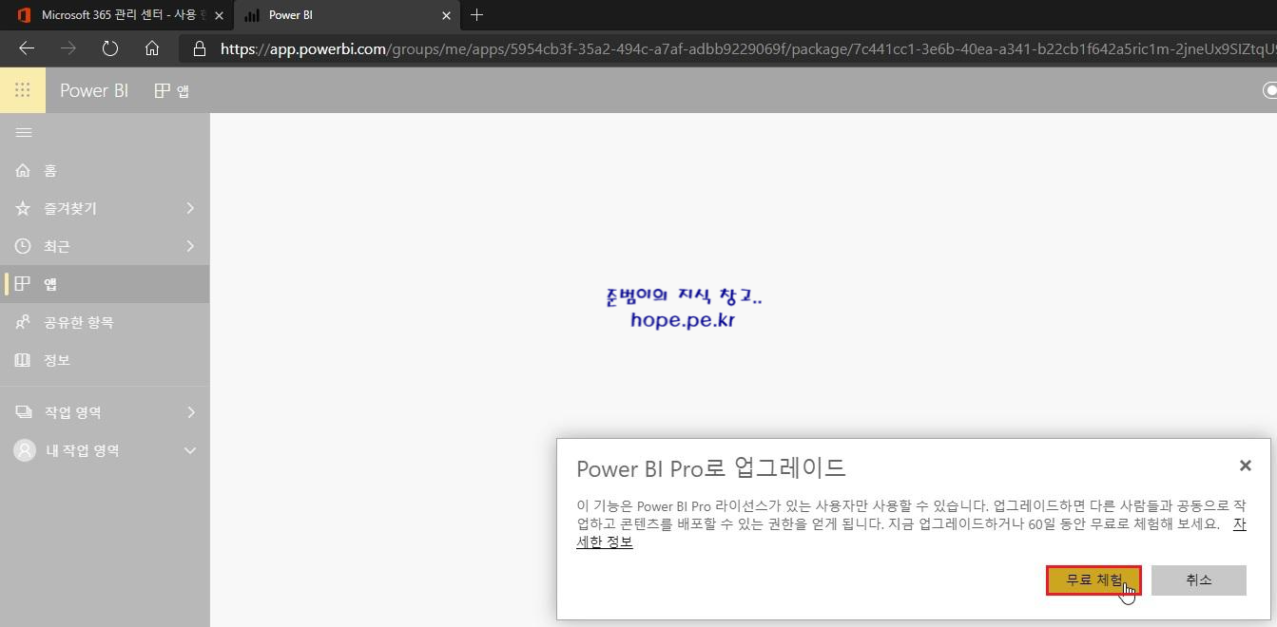Screen dimensions: 1277x627
Task: Expand the 최근 flyout chevron
Action: click(x=190, y=246)
